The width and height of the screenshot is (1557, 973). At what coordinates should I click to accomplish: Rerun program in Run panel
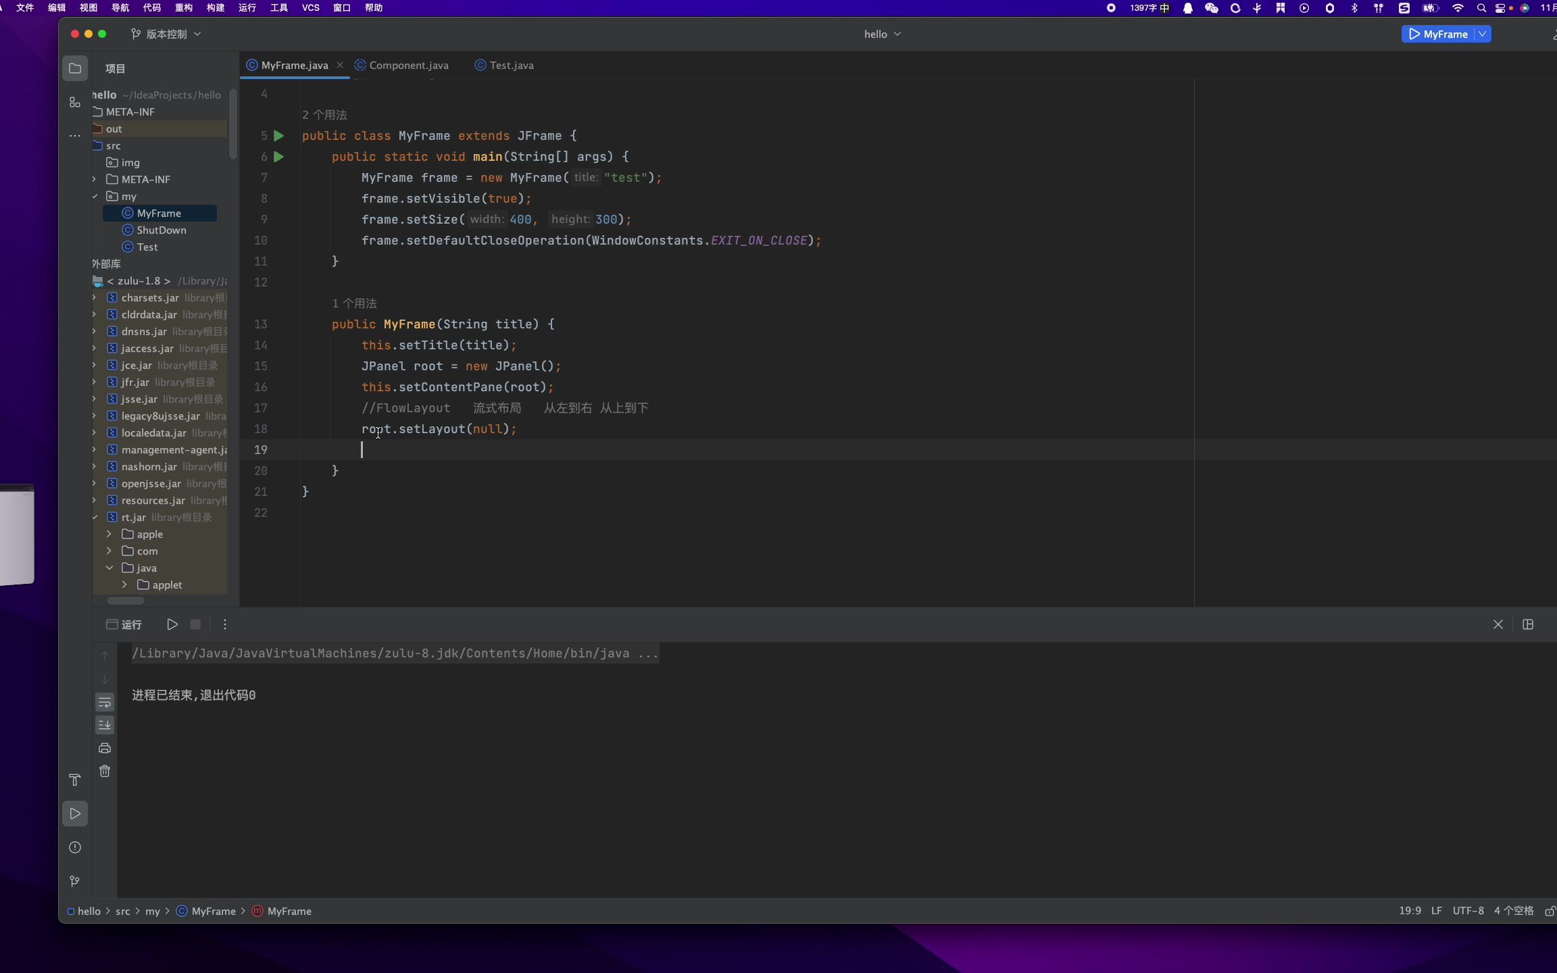(172, 624)
